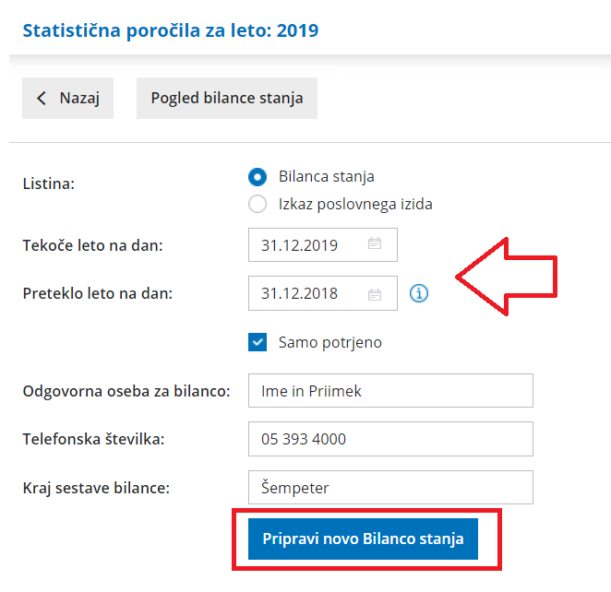Click the Listina label
The image size is (611, 592).
point(48,184)
